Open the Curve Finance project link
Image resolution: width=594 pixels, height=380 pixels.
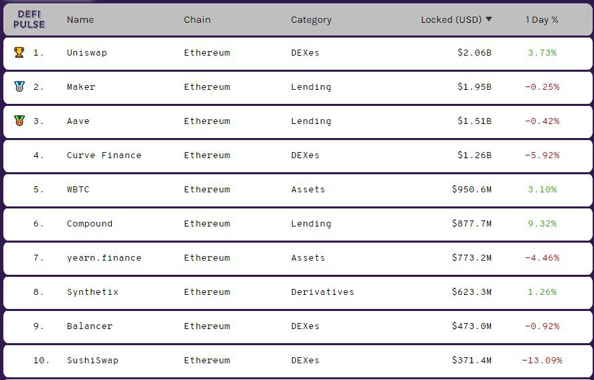(104, 155)
